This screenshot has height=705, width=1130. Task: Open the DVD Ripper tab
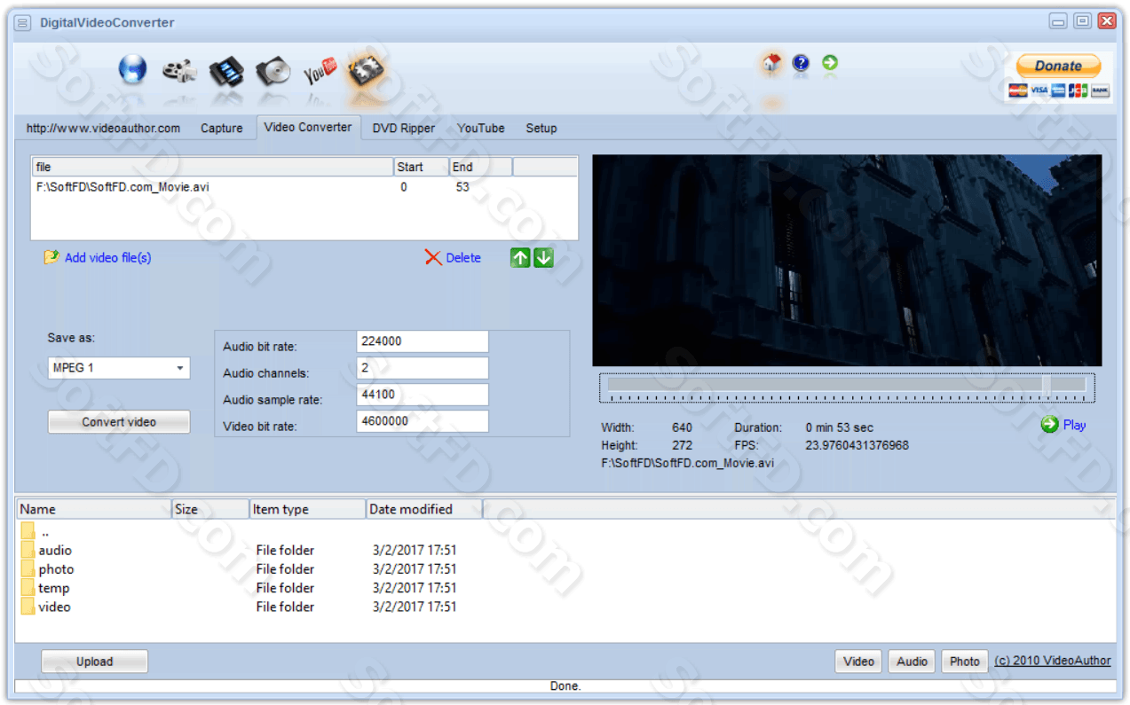pyautogui.click(x=404, y=128)
